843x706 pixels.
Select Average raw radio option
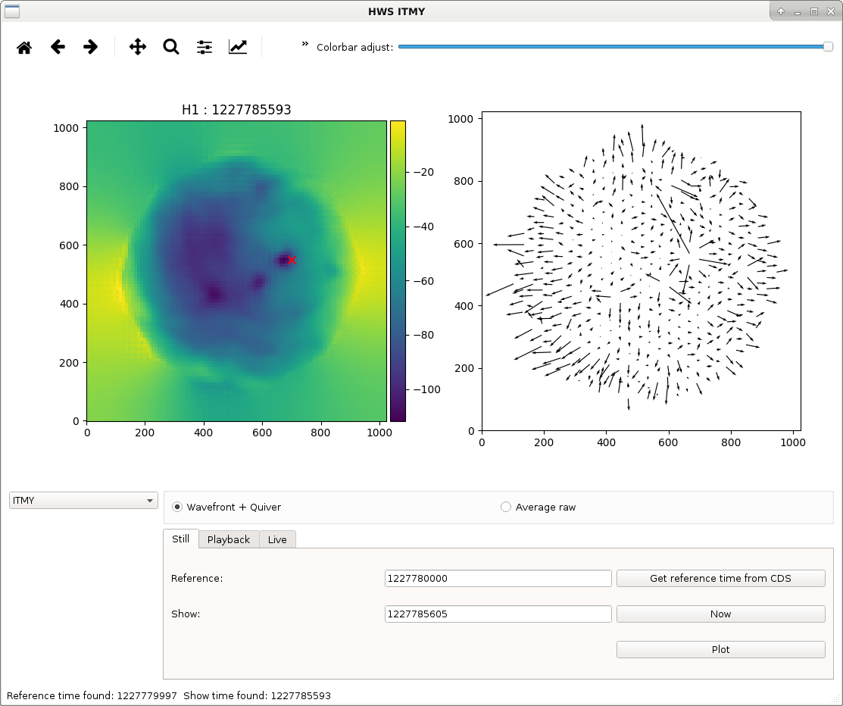tap(539, 507)
